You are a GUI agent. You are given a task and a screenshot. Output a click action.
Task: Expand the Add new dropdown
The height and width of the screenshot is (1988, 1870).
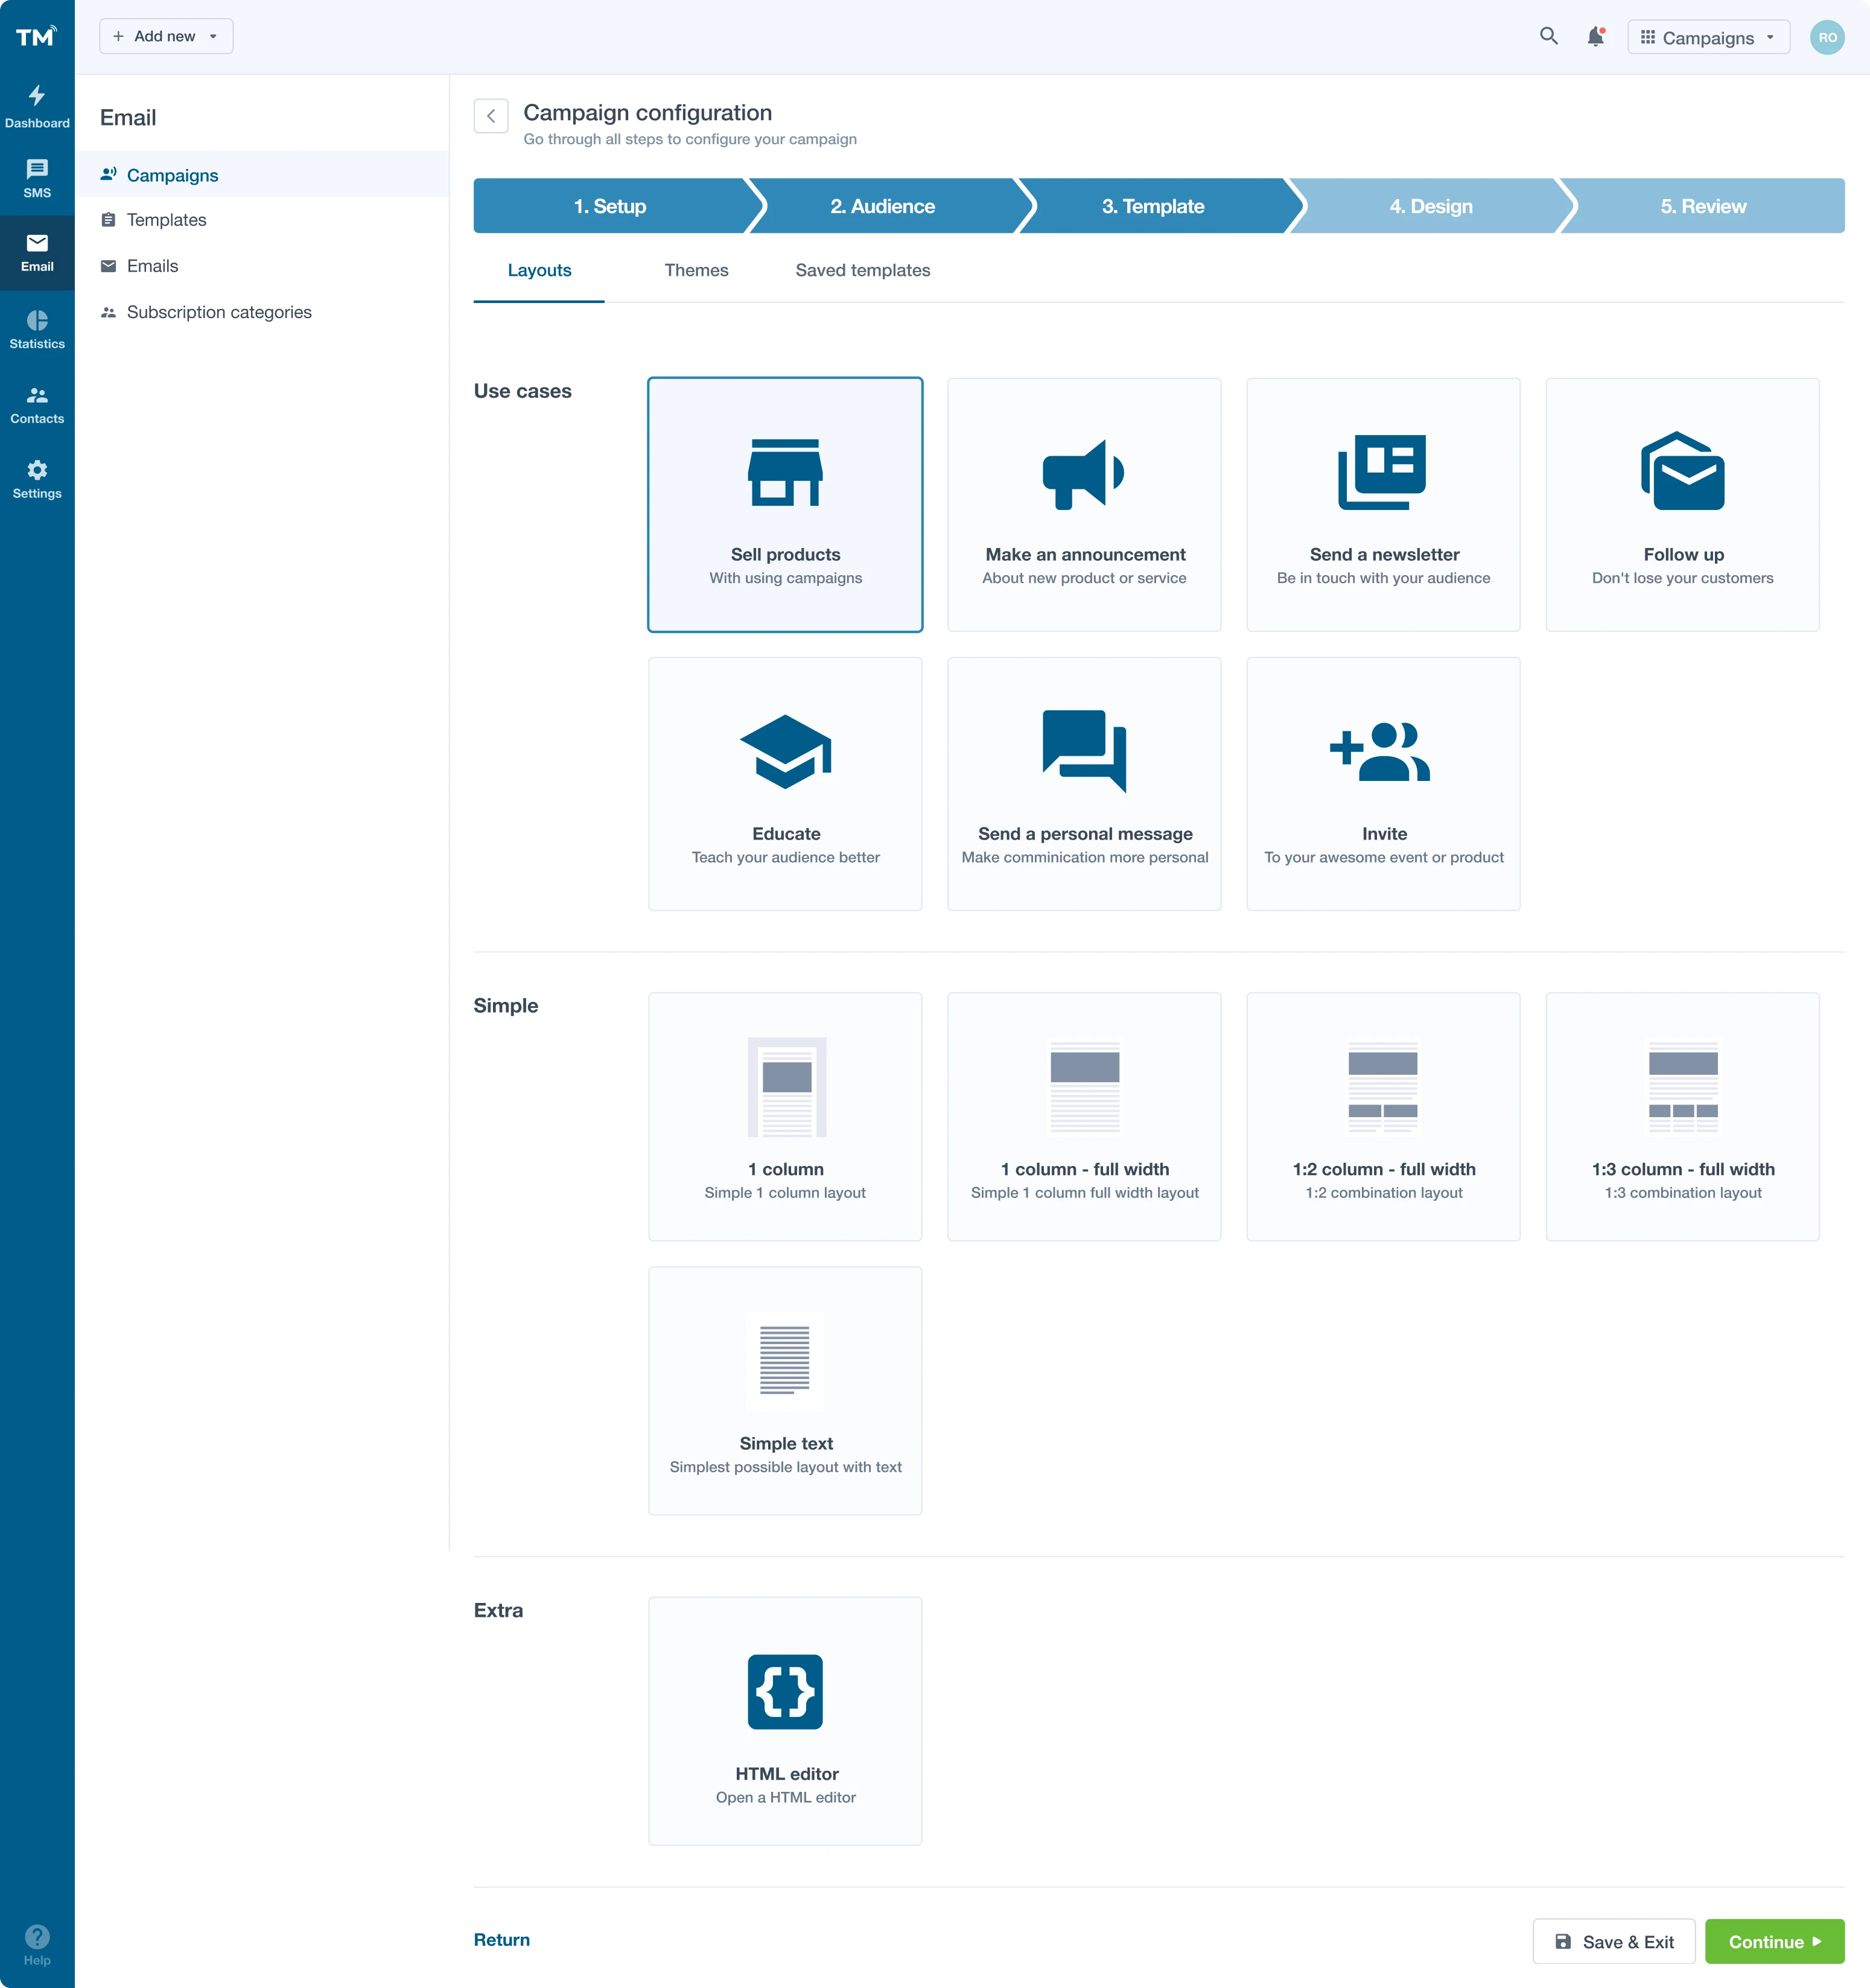(166, 35)
